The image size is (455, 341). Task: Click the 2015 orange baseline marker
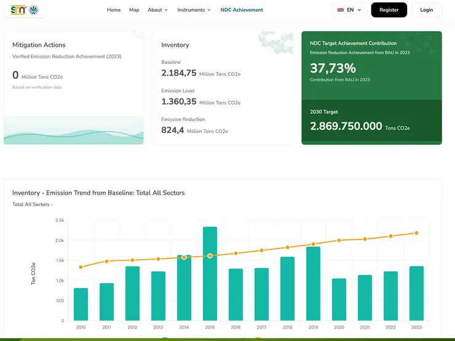tap(210, 255)
